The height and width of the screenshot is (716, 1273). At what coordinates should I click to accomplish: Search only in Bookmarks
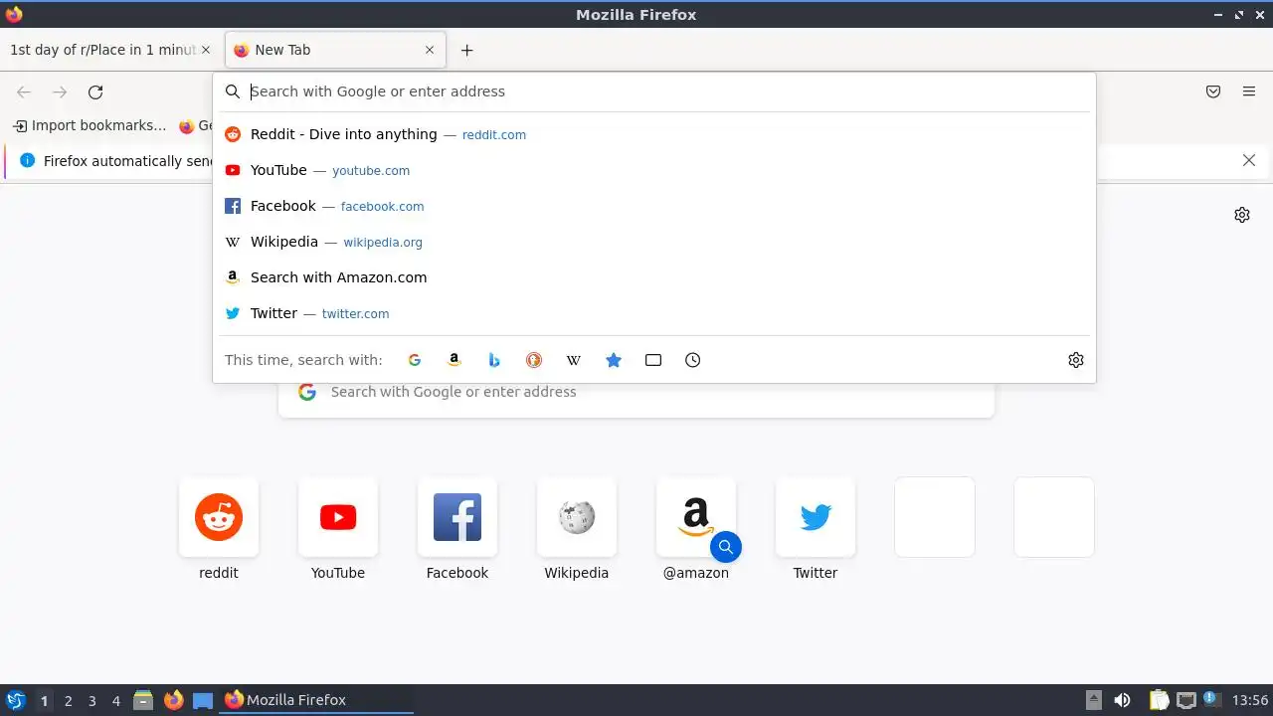coord(614,360)
